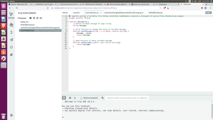Viewport: 213px width, 120px height.
Task: Fold the postMessage function at line 9
Action: [x=67, y=31]
